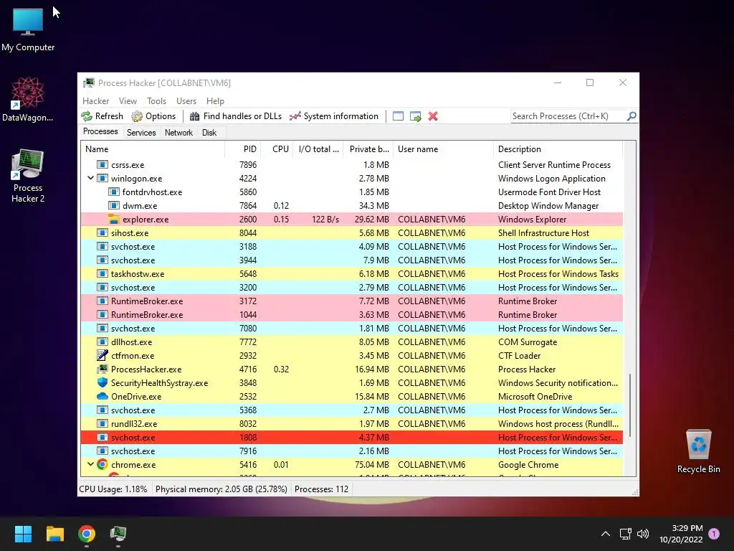734x551 pixels.
Task: Sort by the Description column header
Action: click(x=558, y=149)
